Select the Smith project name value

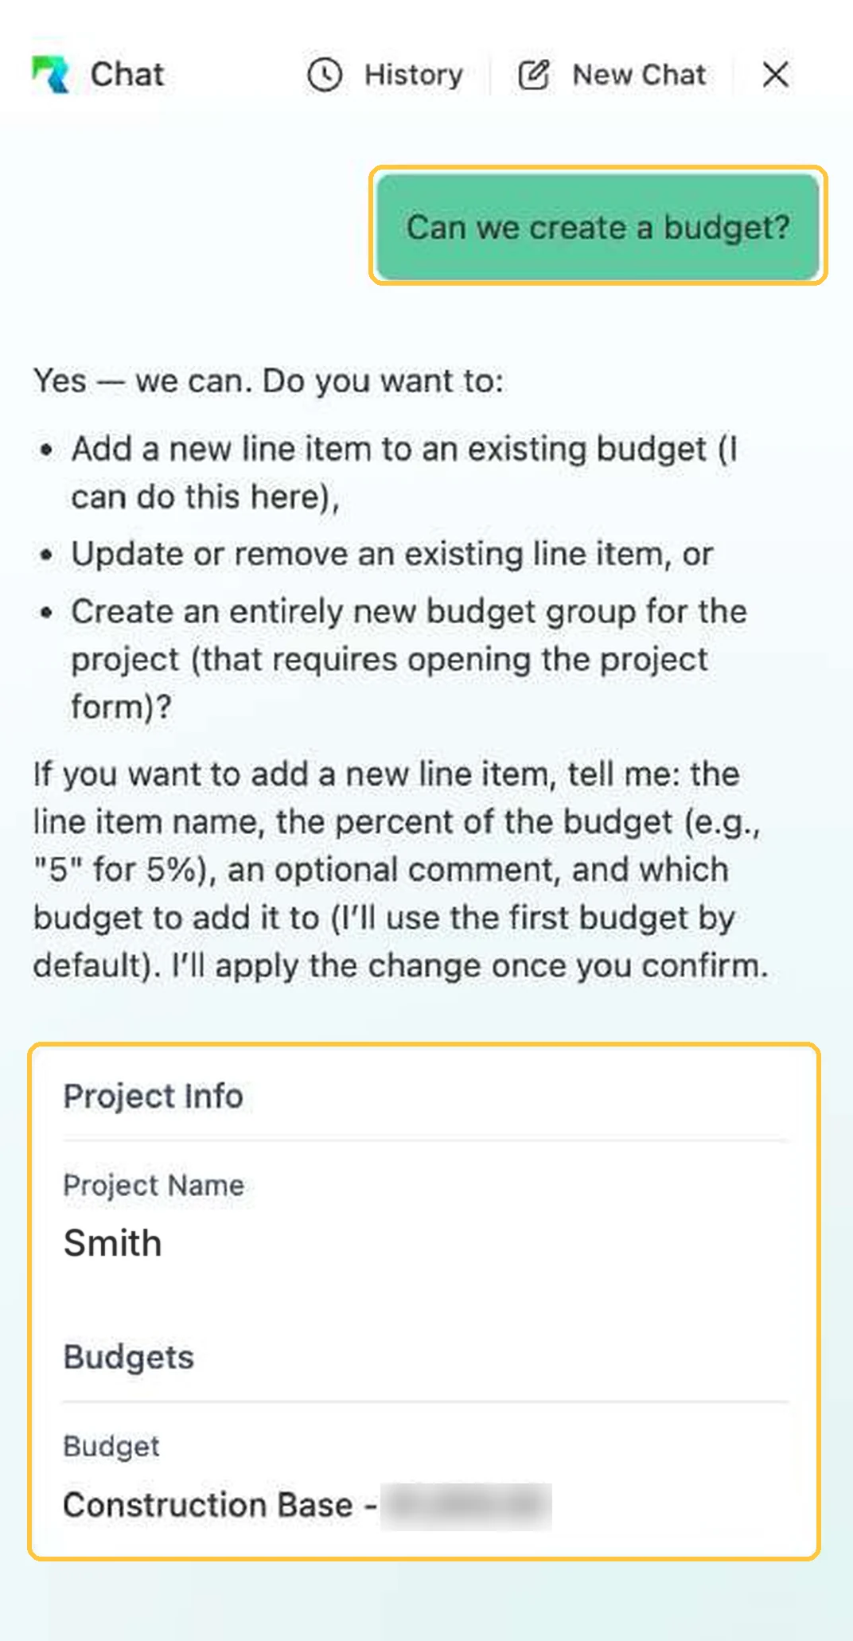(x=113, y=1242)
